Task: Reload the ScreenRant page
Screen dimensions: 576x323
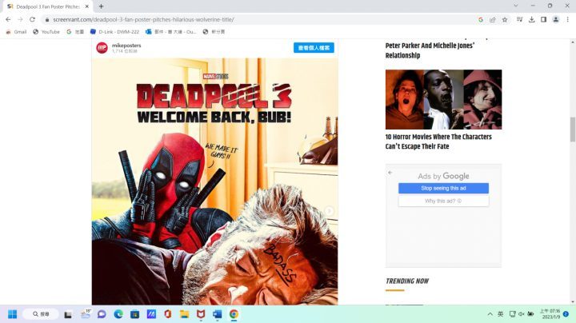Action: click(32, 19)
